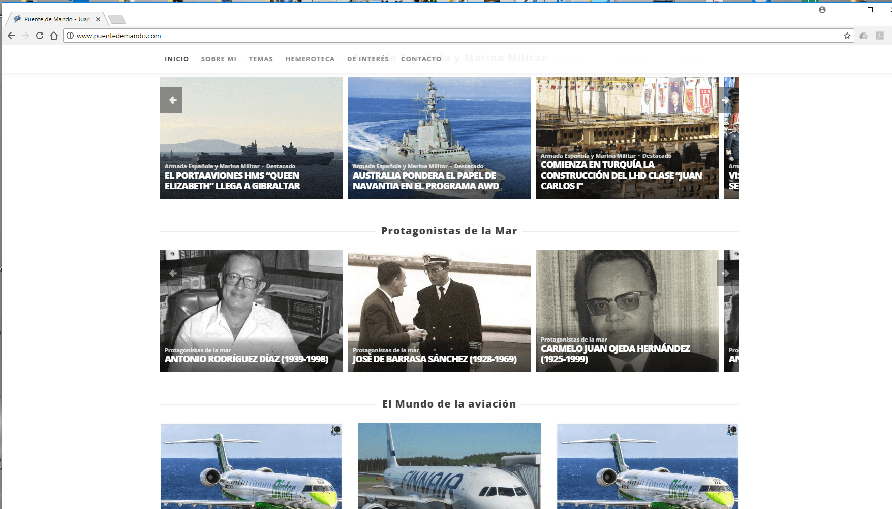Screen dimensions: 892x509
Task: Select CONTACTO in the navigation bar
Action: point(421,59)
